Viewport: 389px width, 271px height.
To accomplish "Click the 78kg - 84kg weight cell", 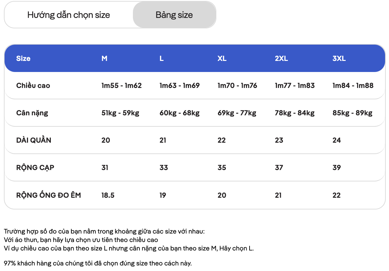I will point(295,113).
